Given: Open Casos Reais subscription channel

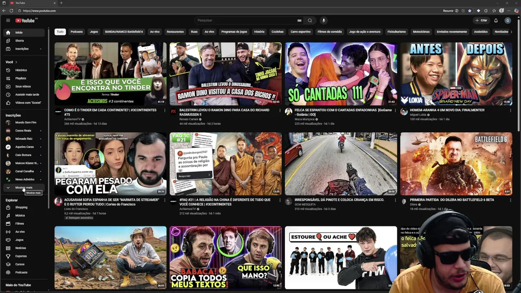Looking at the screenshot, I should point(24,131).
